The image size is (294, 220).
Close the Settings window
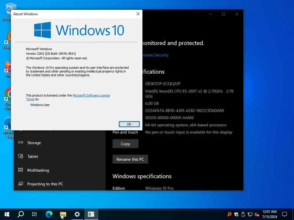tap(237, 14)
